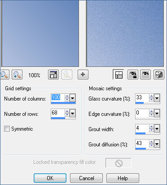Open the Number of columns dropdown arrow
Screen dimensions: 167x185
click(73, 98)
